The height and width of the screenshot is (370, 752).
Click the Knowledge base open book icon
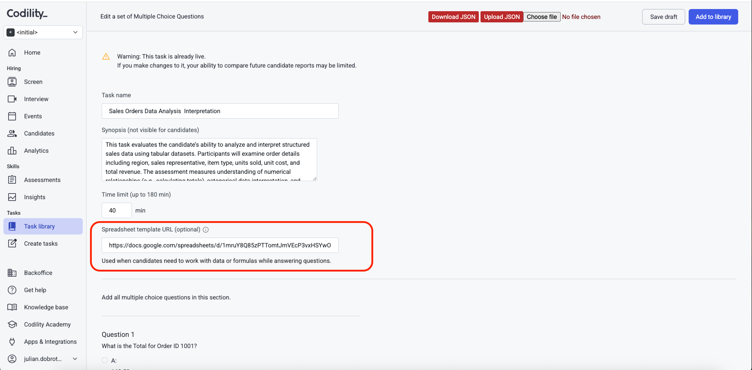[12, 307]
